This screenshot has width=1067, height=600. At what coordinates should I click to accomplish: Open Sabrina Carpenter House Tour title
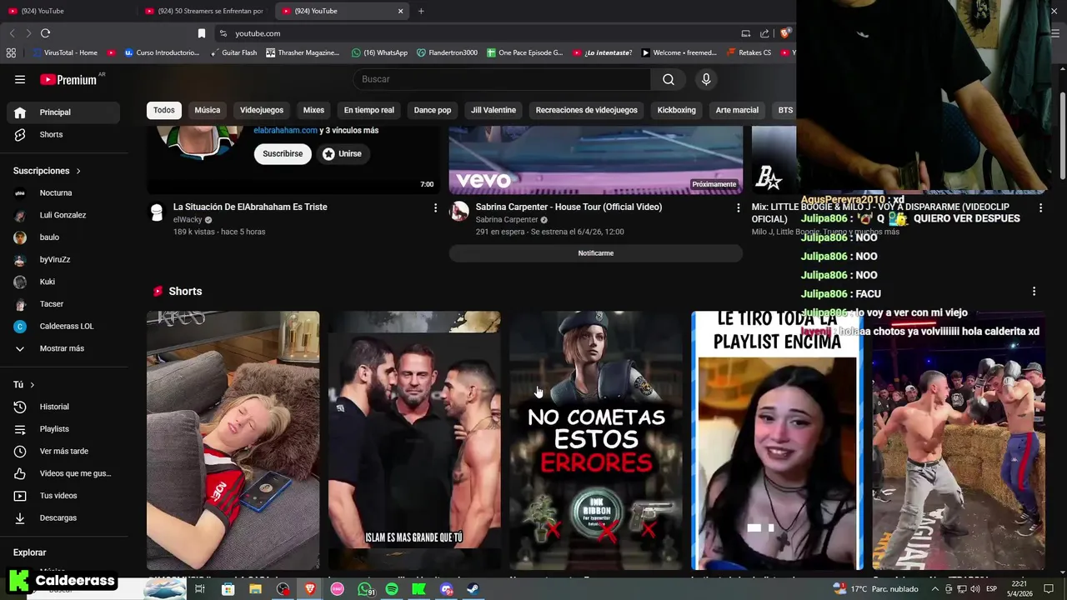(569, 207)
